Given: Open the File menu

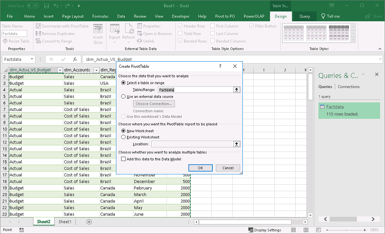Looking at the screenshot, I should [10, 17].
